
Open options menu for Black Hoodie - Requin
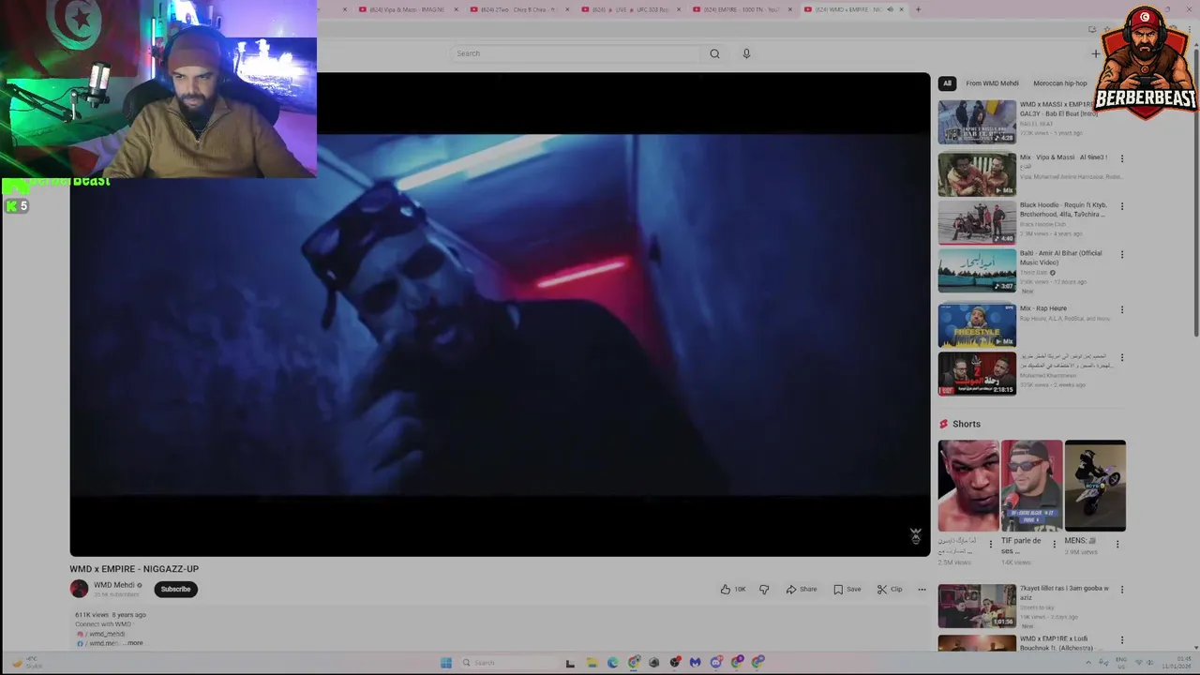[1121, 206]
